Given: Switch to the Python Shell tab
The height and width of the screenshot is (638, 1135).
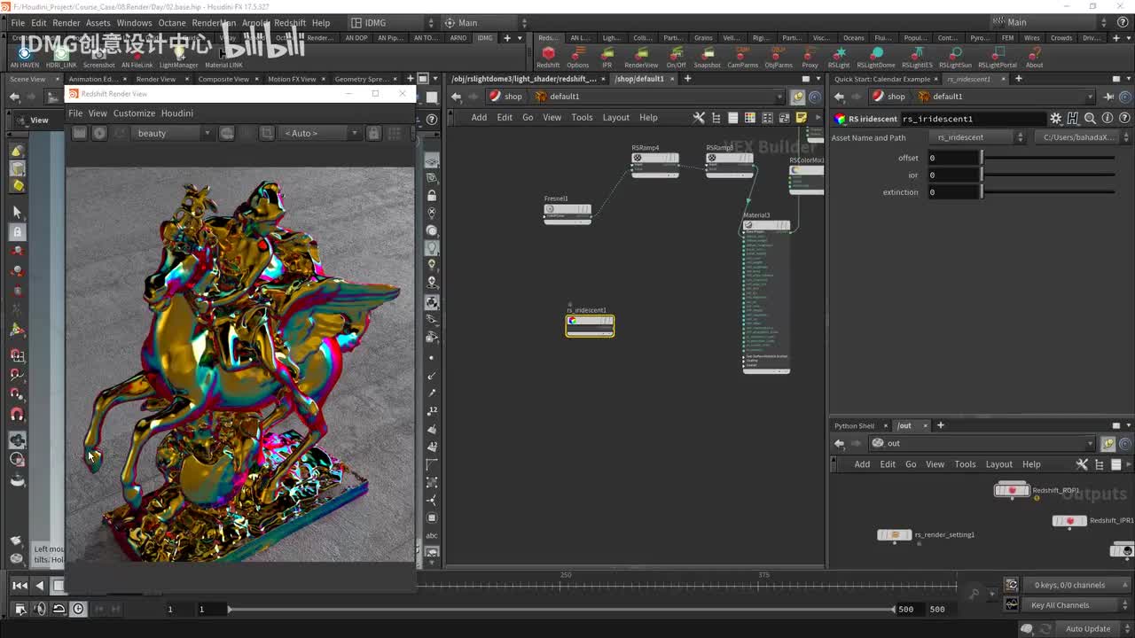Looking at the screenshot, I should pyautogui.click(x=854, y=425).
